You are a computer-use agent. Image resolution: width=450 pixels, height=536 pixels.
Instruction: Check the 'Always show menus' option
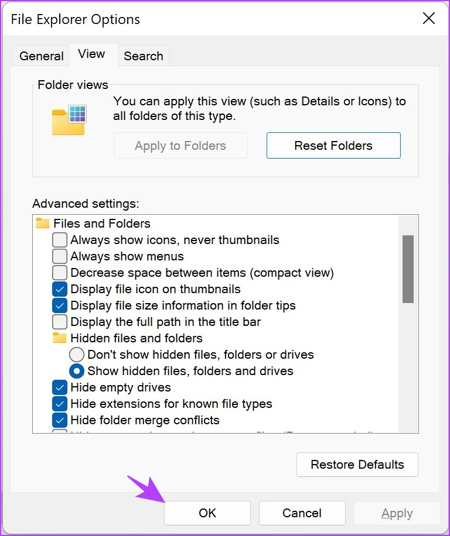click(59, 256)
